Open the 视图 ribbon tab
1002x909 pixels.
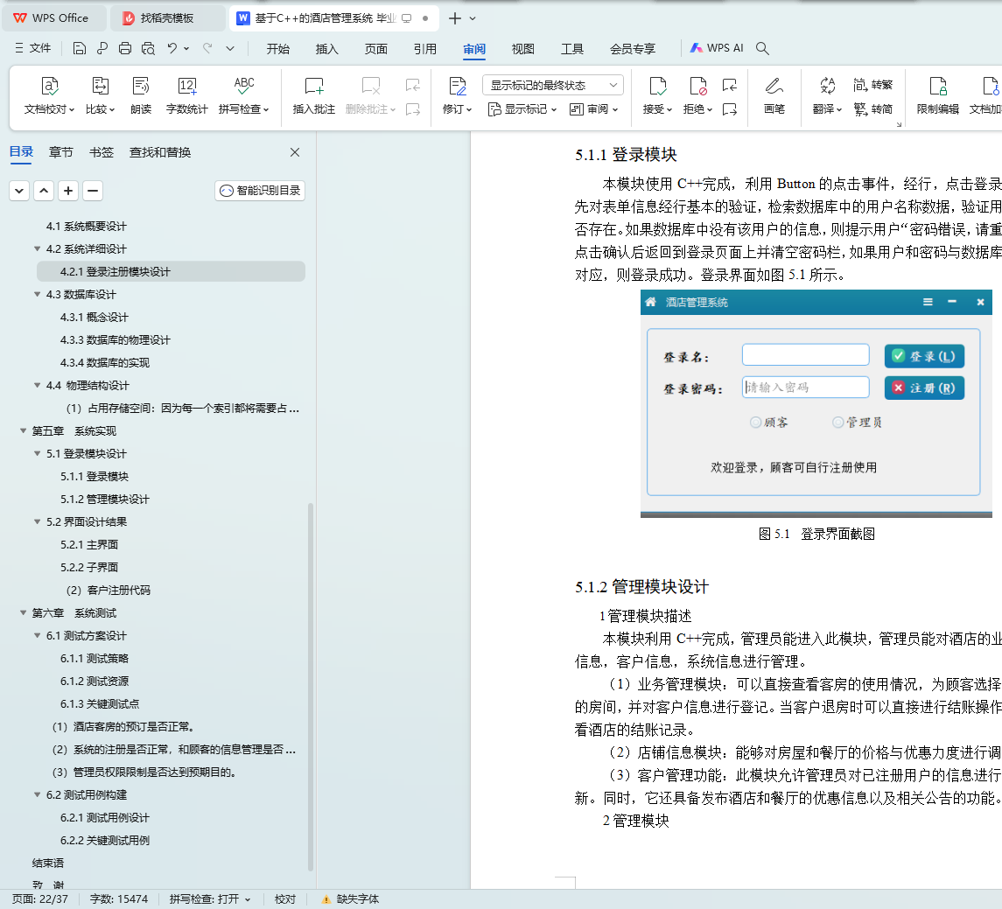click(522, 48)
